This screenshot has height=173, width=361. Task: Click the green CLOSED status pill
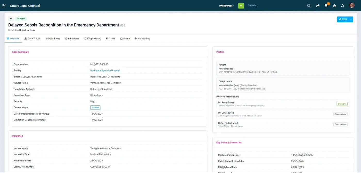click(x=21, y=19)
